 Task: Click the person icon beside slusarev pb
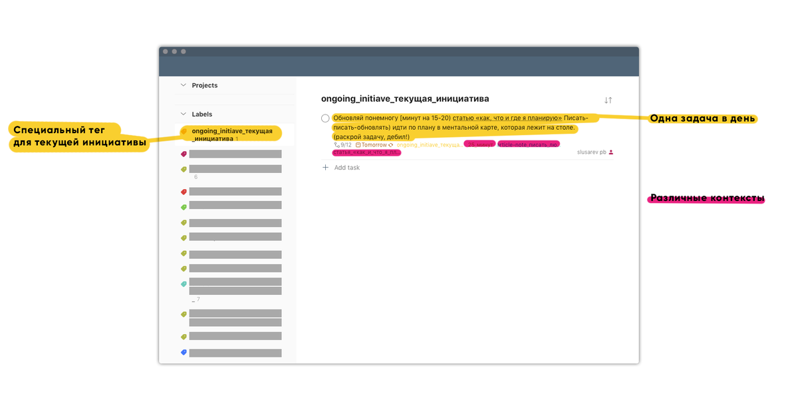(611, 152)
